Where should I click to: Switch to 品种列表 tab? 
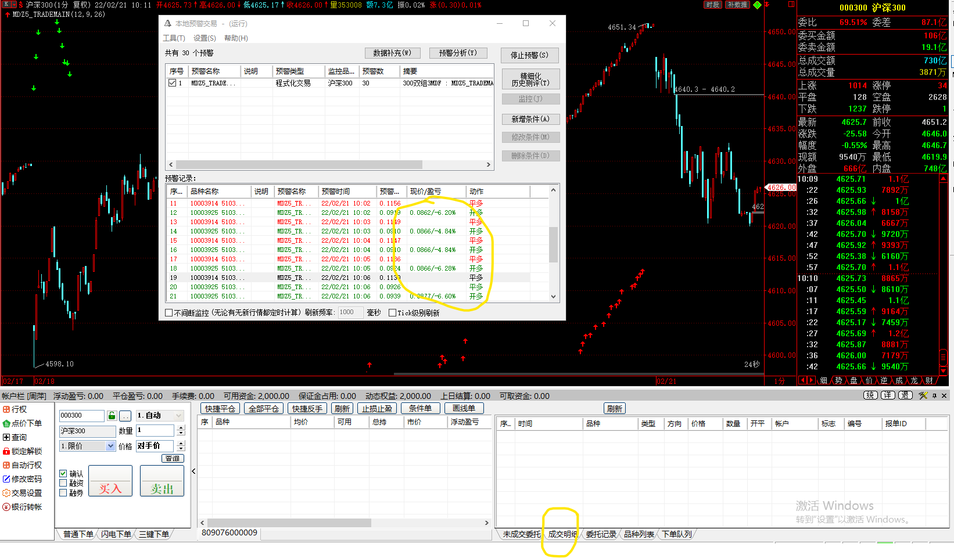point(639,534)
